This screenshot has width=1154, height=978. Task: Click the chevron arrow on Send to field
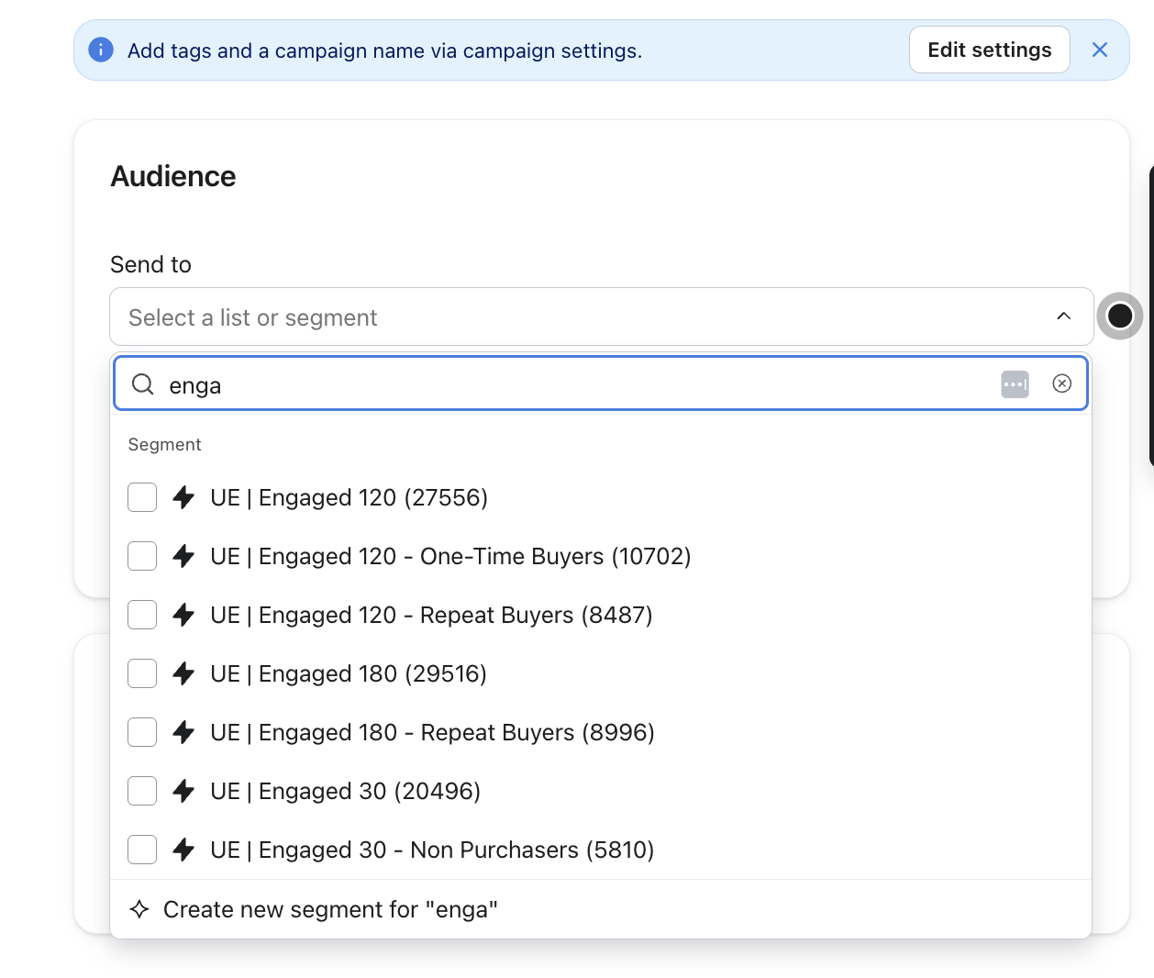click(1064, 317)
